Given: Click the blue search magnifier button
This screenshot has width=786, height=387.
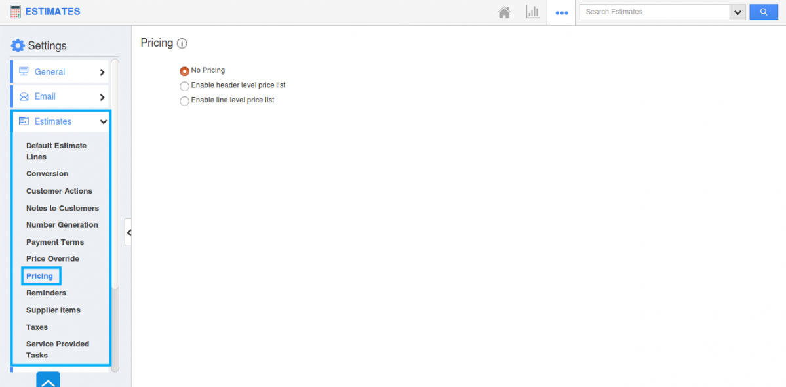Looking at the screenshot, I should point(764,12).
